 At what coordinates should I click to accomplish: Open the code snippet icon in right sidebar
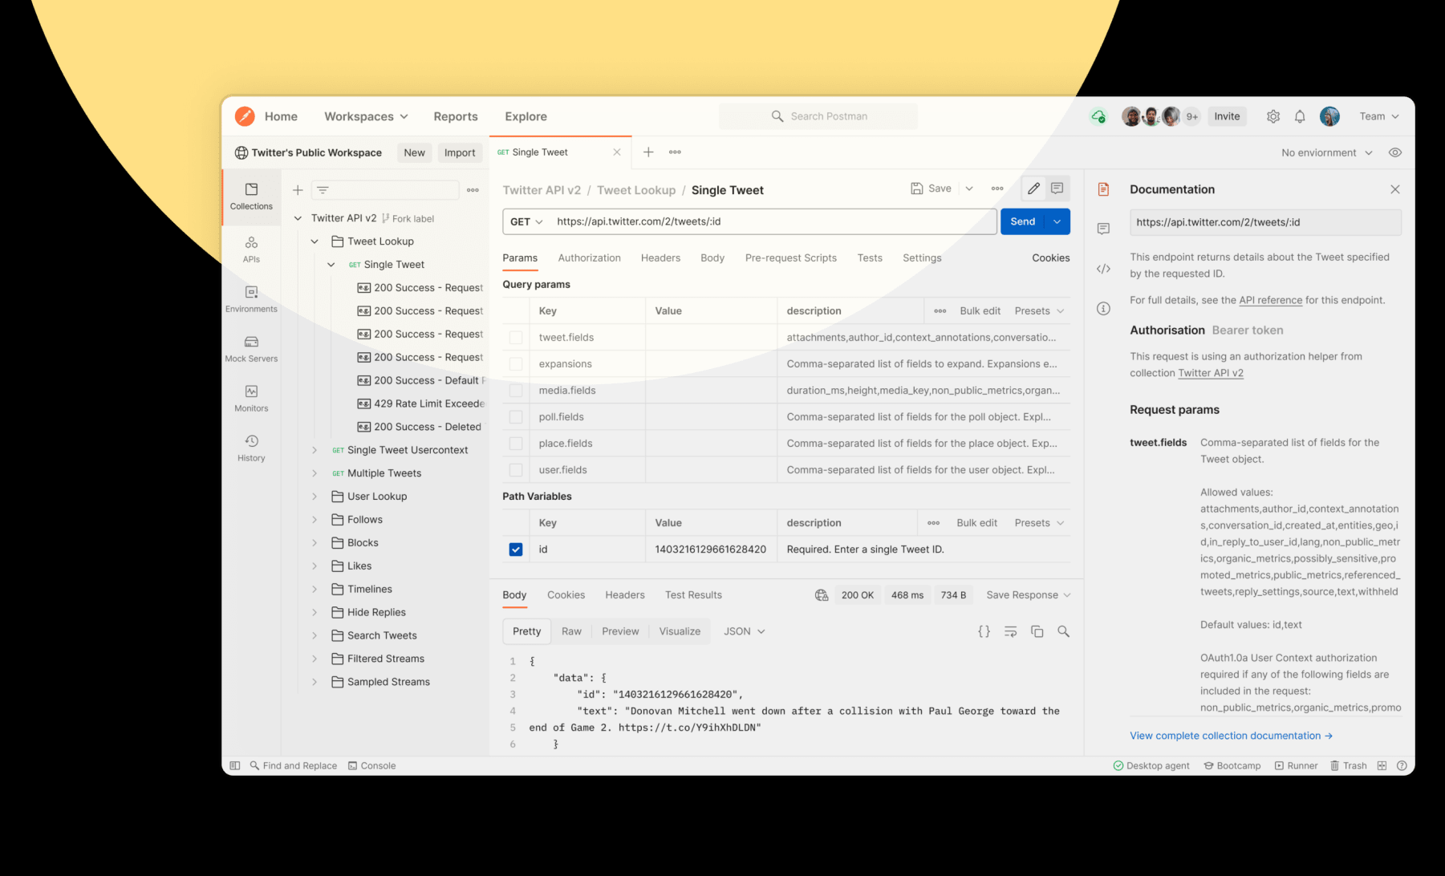coord(1103,269)
